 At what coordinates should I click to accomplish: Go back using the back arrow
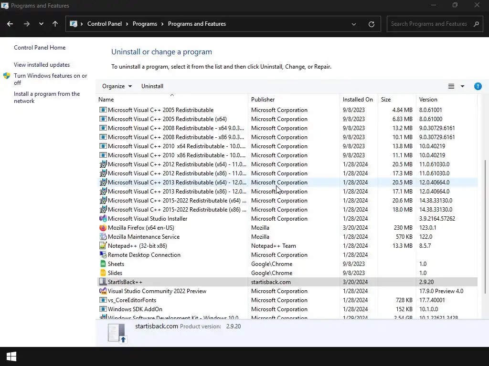coord(10,24)
